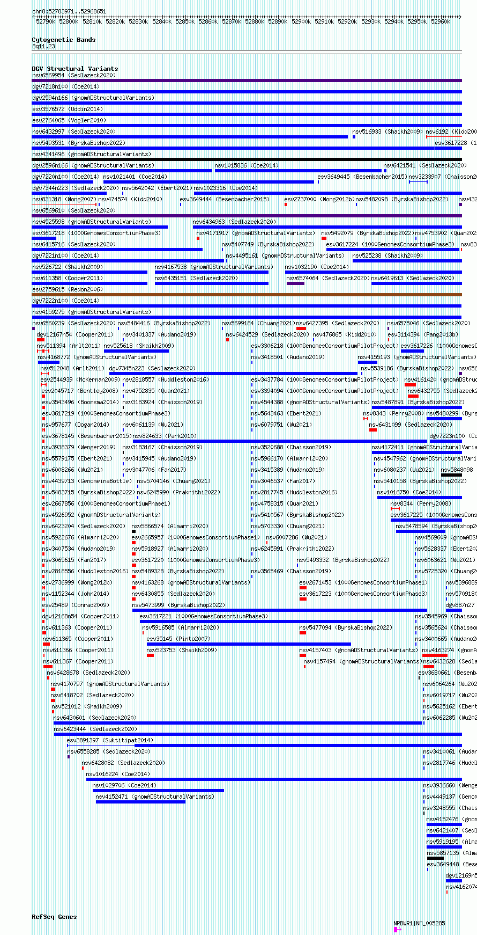Click the brown bar under esv2759615
The width and height of the screenshot is (477, 935).
tap(247, 295)
